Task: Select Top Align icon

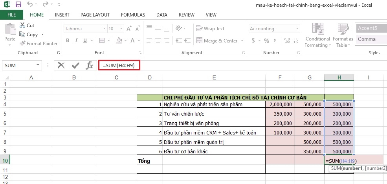Action: pos(149,27)
